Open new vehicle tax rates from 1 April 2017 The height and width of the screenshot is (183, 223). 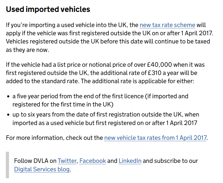coord(155,138)
